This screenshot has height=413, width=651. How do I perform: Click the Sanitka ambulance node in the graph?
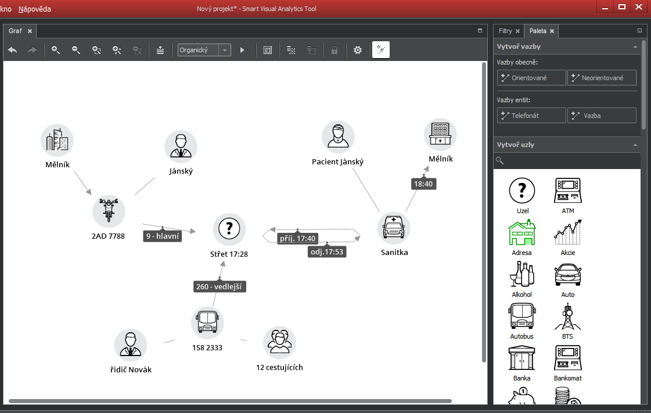click(x=394, y=228)
